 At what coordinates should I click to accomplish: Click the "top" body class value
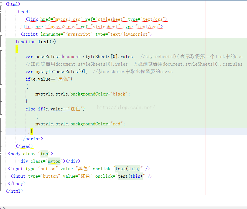pos(44,154)
